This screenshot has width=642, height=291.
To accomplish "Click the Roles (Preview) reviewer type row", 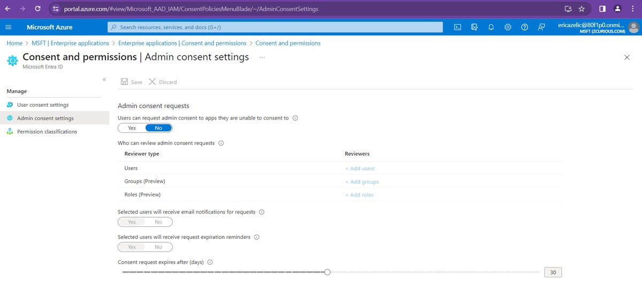I will (340, 195).
